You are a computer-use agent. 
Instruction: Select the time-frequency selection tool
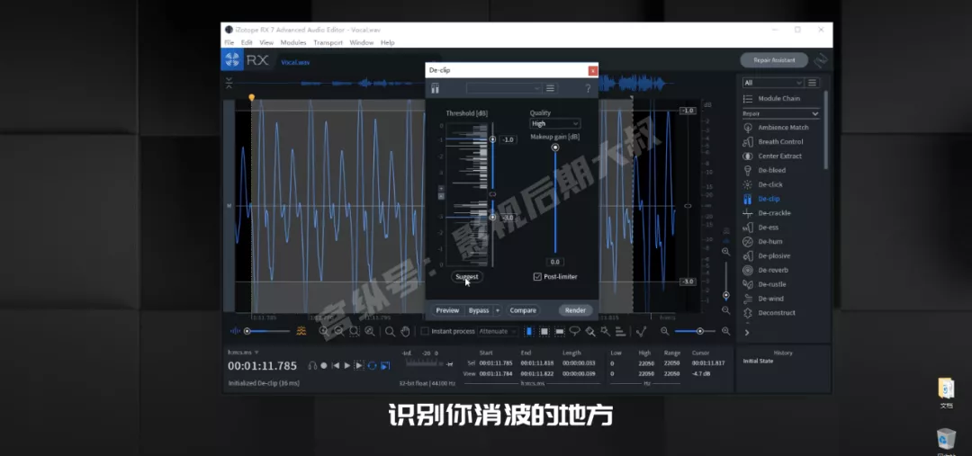click(x=544, y=332)
